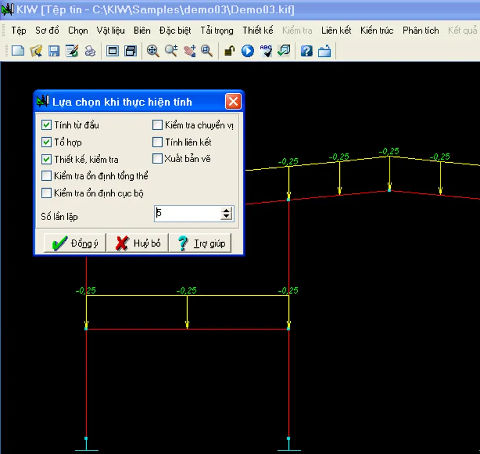Viewport: 480px width, 454px height.
Task: Click the ABC spell check icon
Action: [x=266, y=51]
